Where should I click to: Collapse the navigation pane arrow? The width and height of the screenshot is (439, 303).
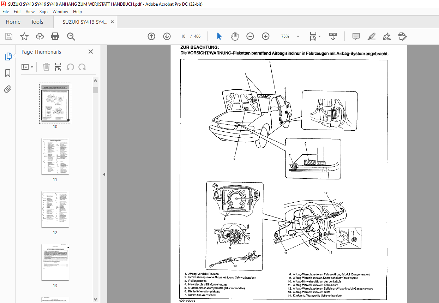tap(104, 174)
